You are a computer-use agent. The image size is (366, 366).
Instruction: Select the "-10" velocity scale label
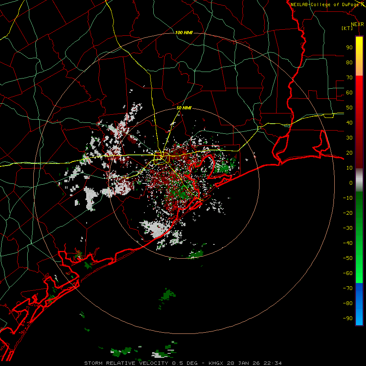pos(348,198)
